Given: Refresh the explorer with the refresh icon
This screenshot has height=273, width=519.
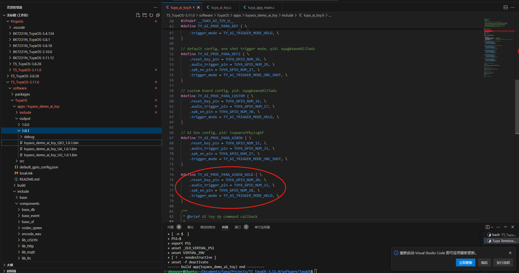Looking at the screenshot, I should [x=151, y=15].
